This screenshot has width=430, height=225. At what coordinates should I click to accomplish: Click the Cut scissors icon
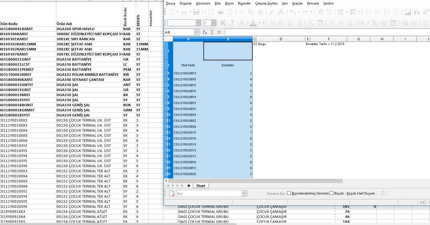[241, 12]
